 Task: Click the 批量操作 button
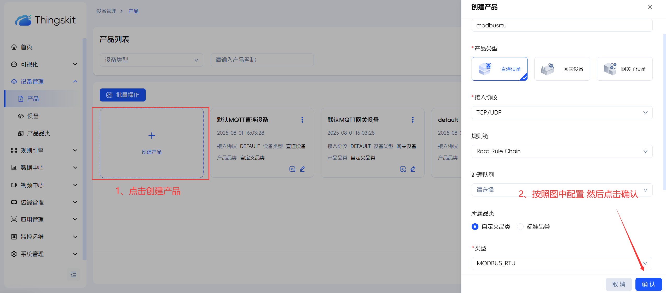point(123,95)
